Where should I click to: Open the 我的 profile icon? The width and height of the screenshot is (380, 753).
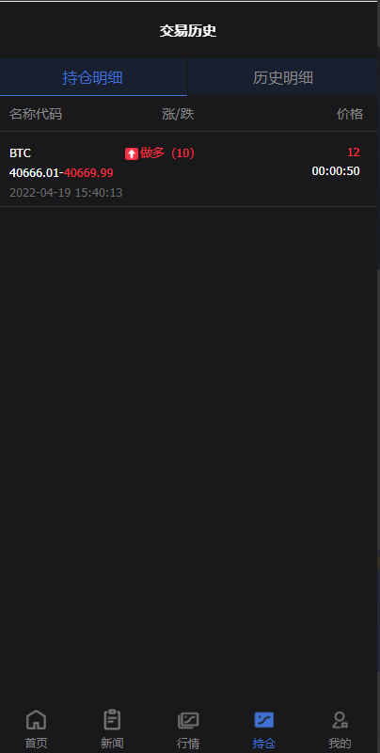coord(340,720)
